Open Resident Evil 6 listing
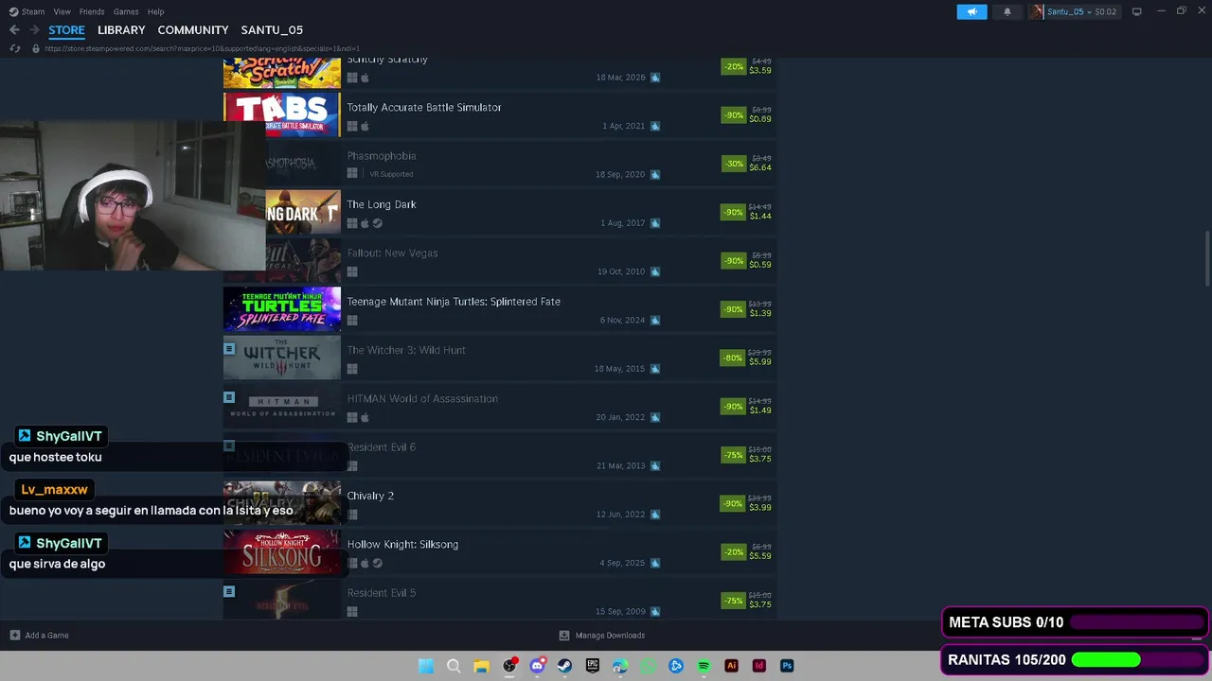Viewport: 1212px width, 681px height. click(x=382, y=447)
